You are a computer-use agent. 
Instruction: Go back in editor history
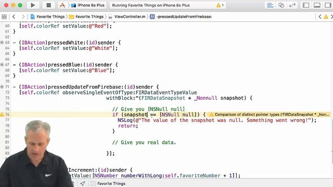point(14,17)
